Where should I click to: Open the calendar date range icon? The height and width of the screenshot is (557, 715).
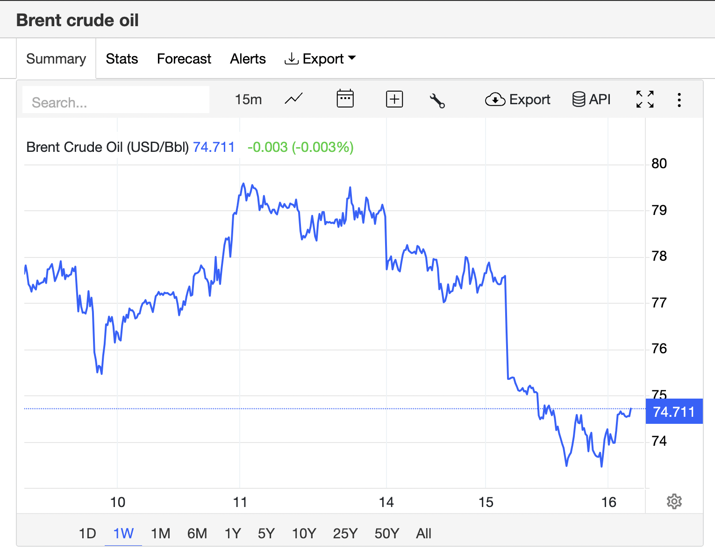tap(345, 99)
